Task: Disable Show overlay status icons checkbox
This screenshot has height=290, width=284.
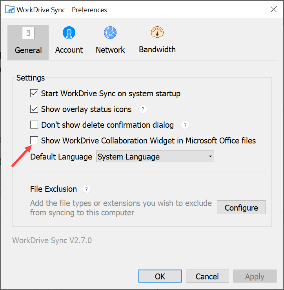Action: click(34, 109)
